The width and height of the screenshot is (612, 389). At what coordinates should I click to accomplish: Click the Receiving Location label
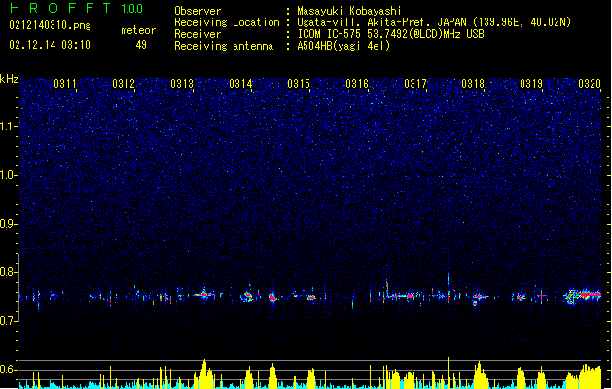[x=227, y=22]
